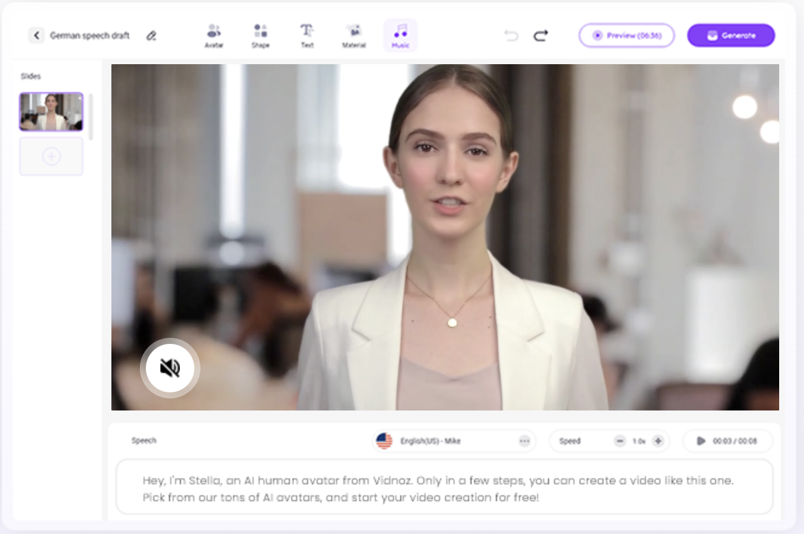
Task: Generate the final video
Action: pyautogui.click(x=731, y=35)
